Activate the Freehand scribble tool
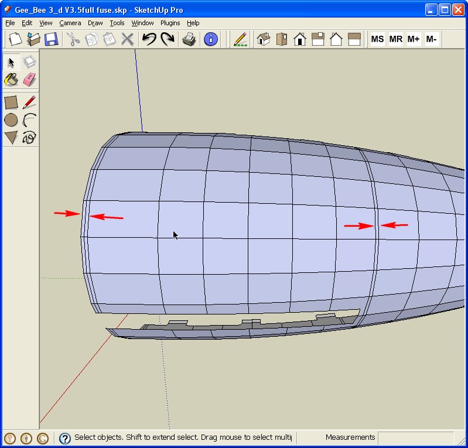The image size is (468, 448). pyautogui.click(x=29, y=138)
